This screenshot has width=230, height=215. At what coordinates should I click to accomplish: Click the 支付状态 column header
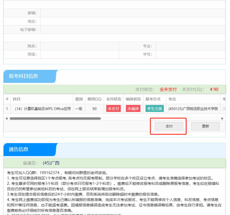(114, 99)
